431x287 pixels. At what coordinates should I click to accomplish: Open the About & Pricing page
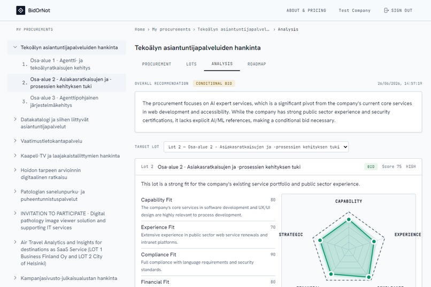coord(306,11)
